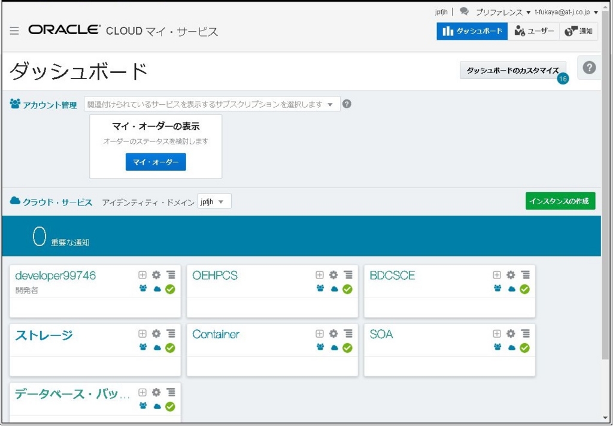Click the 16 badge on customize button
Viewport: 613px width, 427px height.
563,79
